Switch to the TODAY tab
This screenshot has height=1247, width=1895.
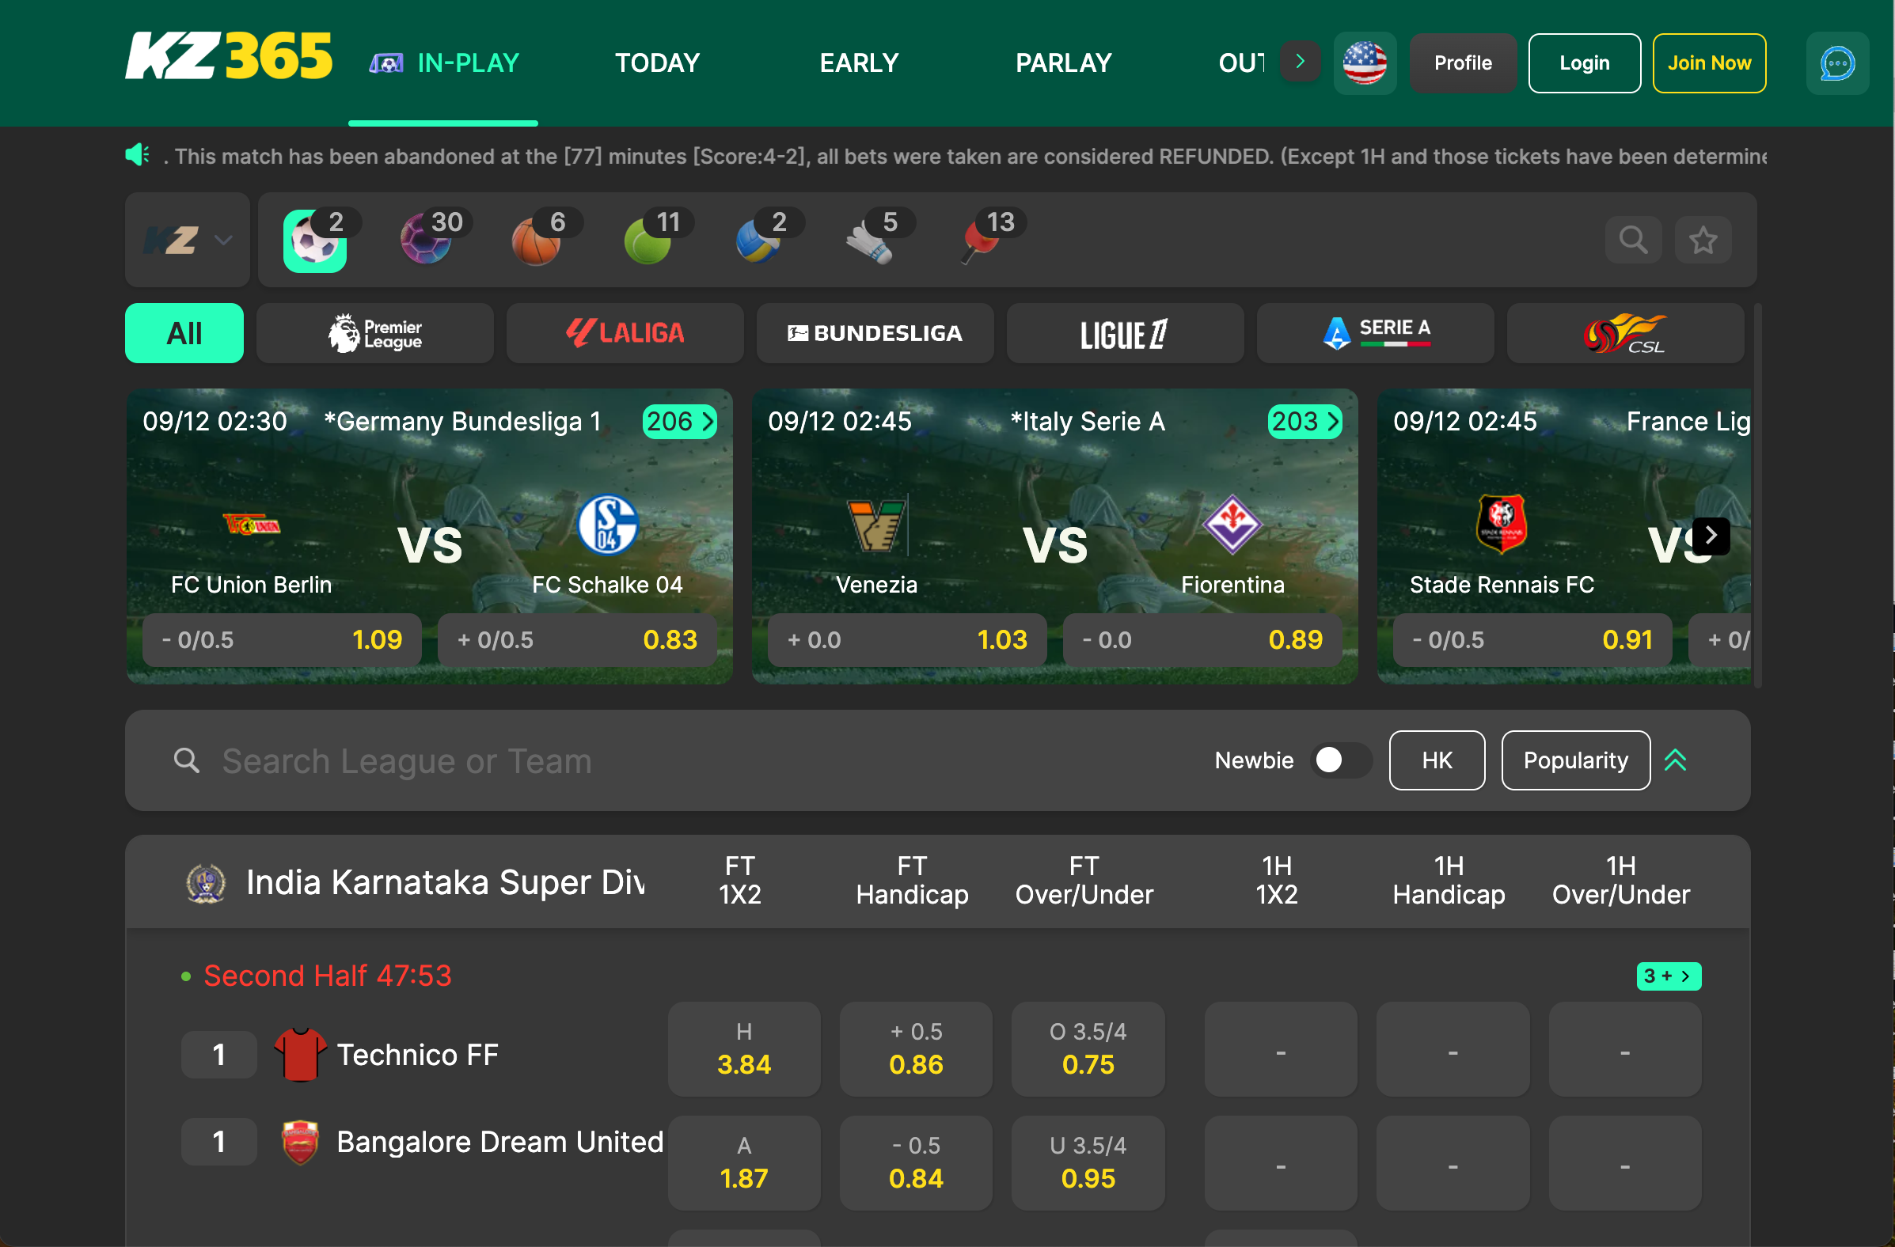click(657, 63)
